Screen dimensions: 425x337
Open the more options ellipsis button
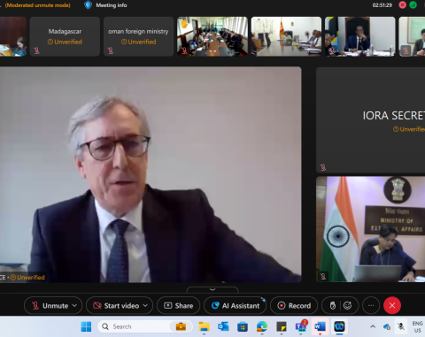[371, 305]
